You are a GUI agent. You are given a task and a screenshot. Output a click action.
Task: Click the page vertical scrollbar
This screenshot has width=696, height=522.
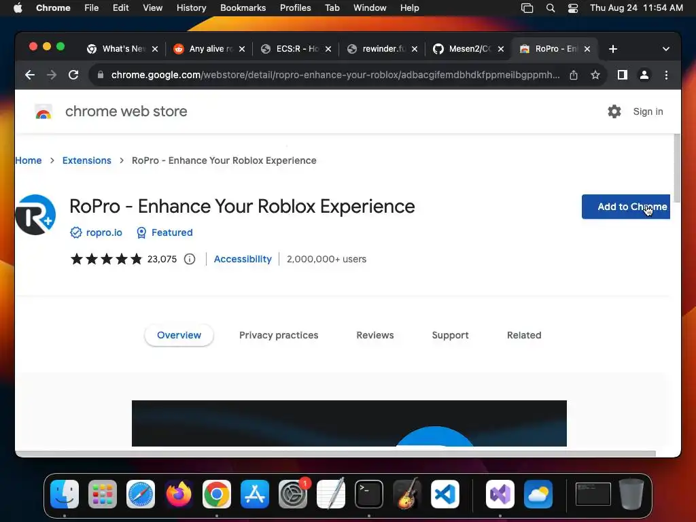677,169
